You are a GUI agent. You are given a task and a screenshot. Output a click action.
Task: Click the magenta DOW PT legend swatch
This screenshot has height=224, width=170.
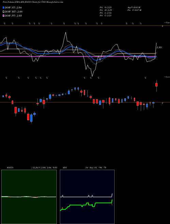pyautogui.click(x=3, y=16)
